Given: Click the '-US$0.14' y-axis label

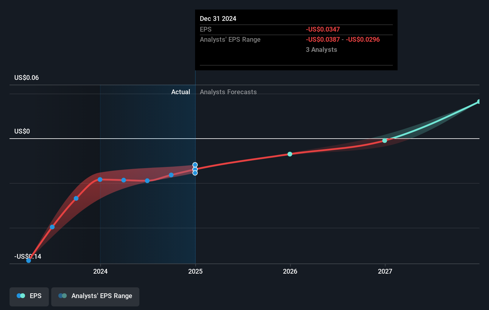Looking at the screenshot, I should (x=28, y=257).
